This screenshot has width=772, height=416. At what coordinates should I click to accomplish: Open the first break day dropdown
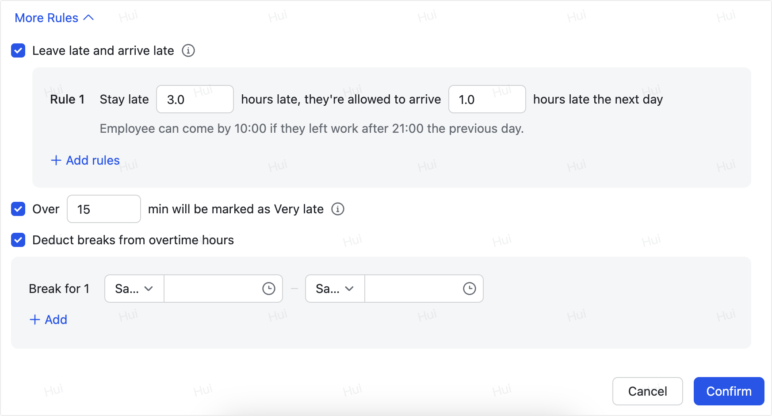pos(134,289)
